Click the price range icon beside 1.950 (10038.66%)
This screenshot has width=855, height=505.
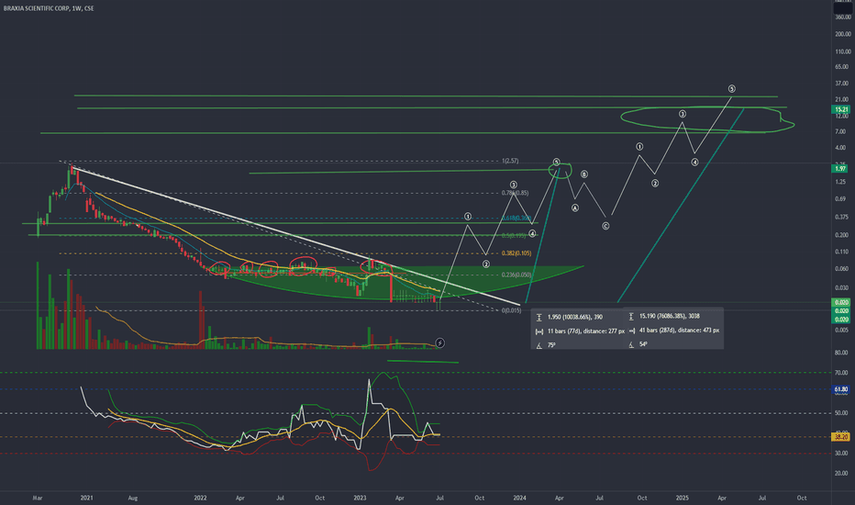coord(539,317)
